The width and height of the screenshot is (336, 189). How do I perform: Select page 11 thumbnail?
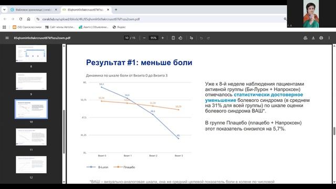pos(31,136)
